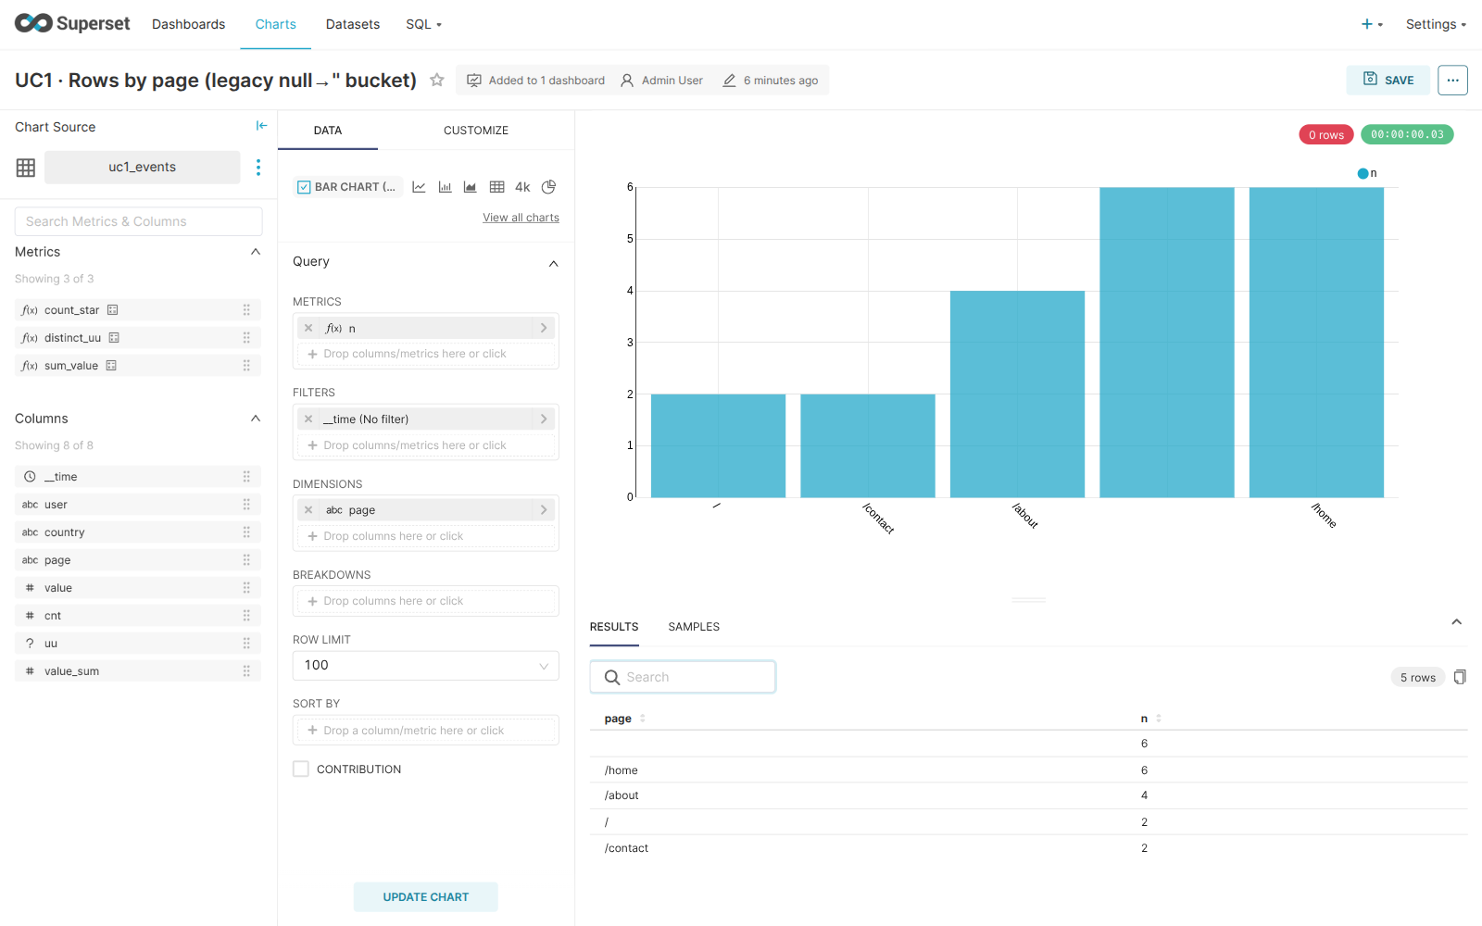Collapse the Metrics section
Viewport: 1482px width, 926px height.
point(256,252)
